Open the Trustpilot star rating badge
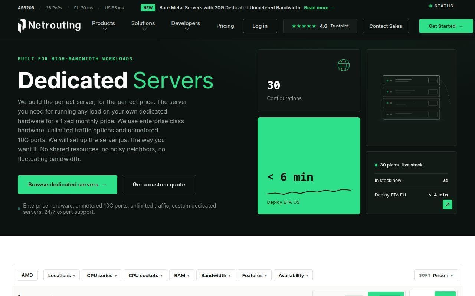This screenshot has height=296, width=475. 320,26
